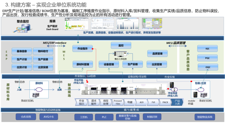The image size is (225, 124).
Task: Click the mobile 终端 phone icon
Action: pyautogui.click(x=195, y=95)
